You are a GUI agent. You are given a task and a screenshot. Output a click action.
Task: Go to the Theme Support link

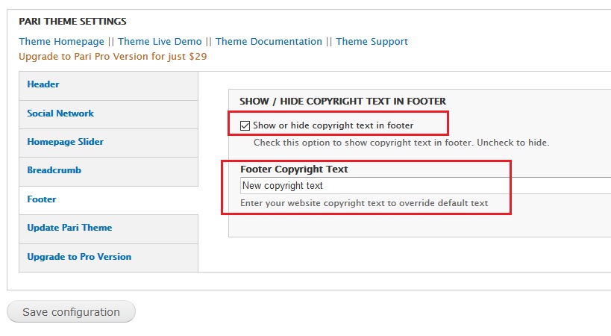click(372, 42)
